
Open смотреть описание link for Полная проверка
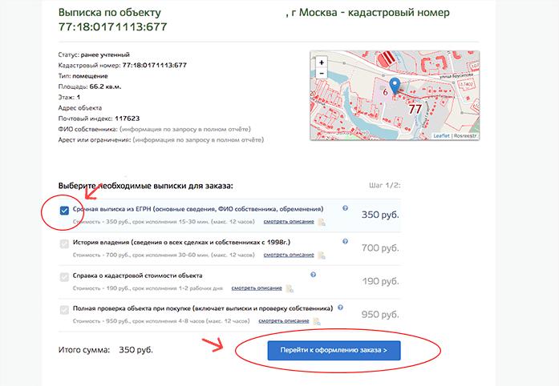(284, 320)
